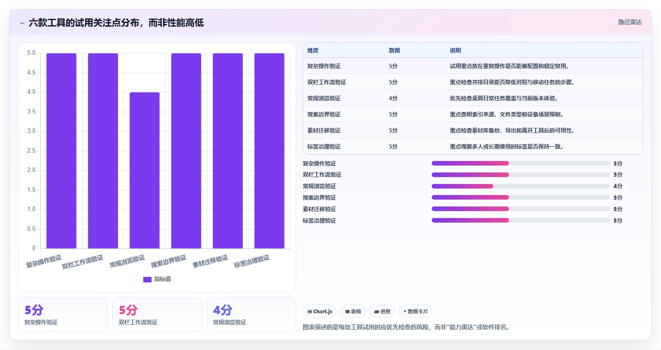This screenshot has width=661, height=350.
Task: Click the 路径雷达 label in the header
Action: pyautogui.click(x=630, y=22)
